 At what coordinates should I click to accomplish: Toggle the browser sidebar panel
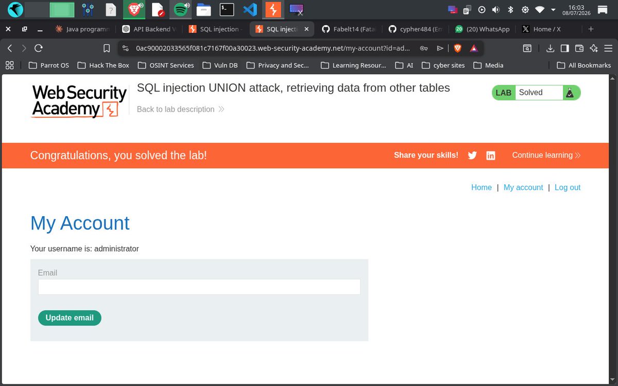point(564,48)
